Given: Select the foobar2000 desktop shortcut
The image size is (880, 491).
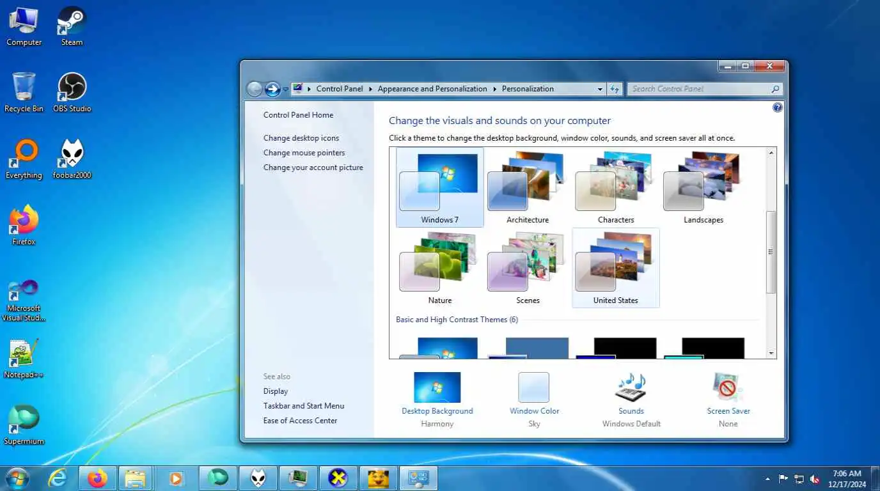Looking at the screenshot, I should (72, 160).
